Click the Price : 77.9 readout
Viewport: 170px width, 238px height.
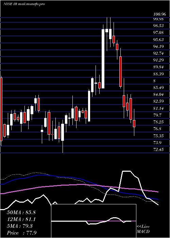[x=21, y=233]
